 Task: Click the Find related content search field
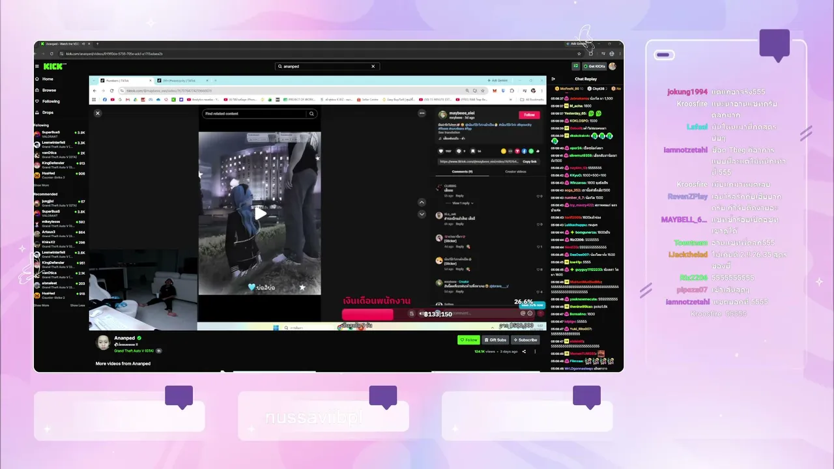tap(254, 113)
